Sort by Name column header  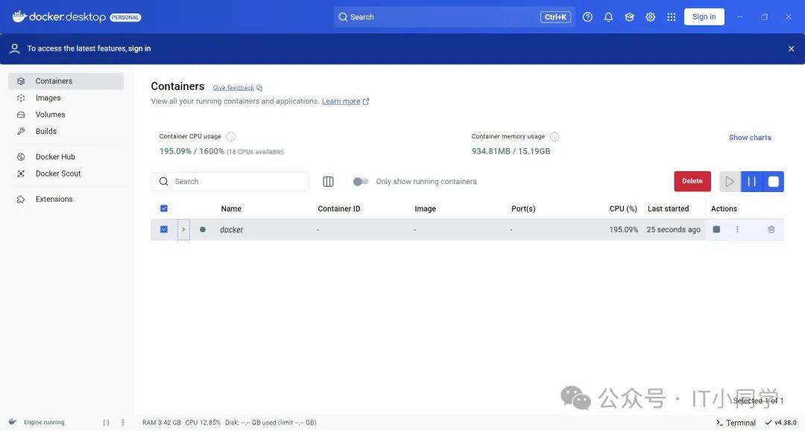231,208
